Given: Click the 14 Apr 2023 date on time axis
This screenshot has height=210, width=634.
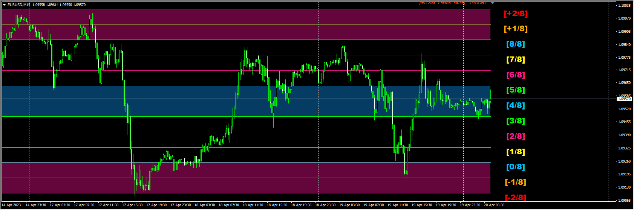Looking at the screenshot, I should [x=12, y=205].
